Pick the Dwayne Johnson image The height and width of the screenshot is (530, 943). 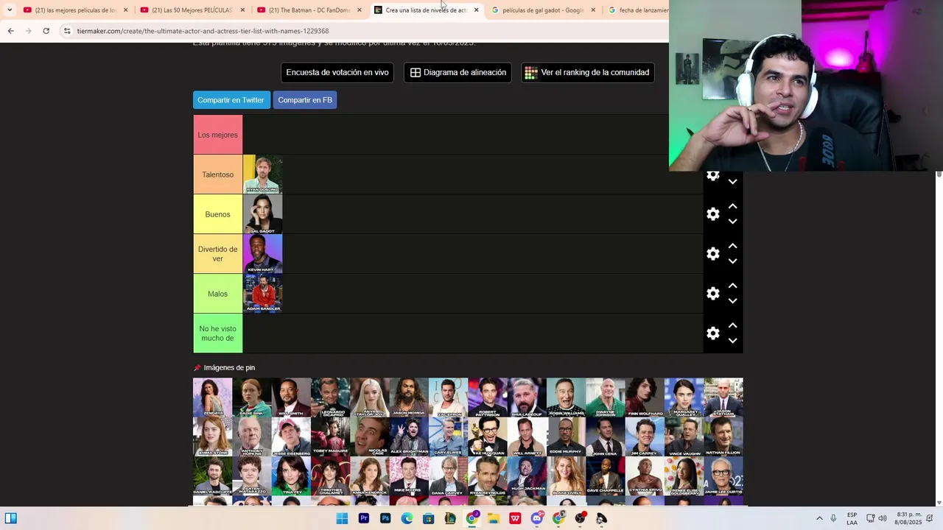(x=606, y=397)
